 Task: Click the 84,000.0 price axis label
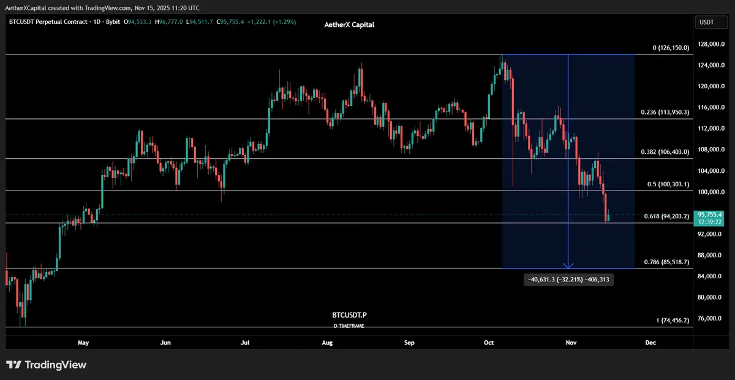pyautogui.click(x=709, y=276)
